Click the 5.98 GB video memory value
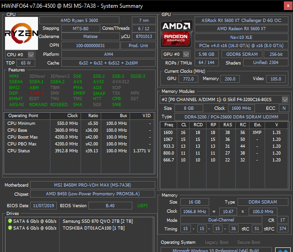293x252 pixels. (x=206, y=54)
